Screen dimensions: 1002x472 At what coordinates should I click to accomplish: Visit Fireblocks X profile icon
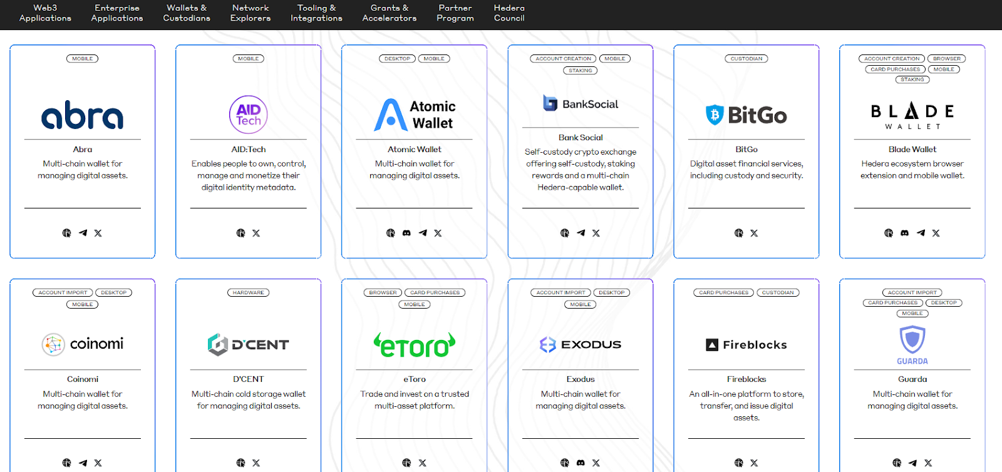tap(754, 463)
